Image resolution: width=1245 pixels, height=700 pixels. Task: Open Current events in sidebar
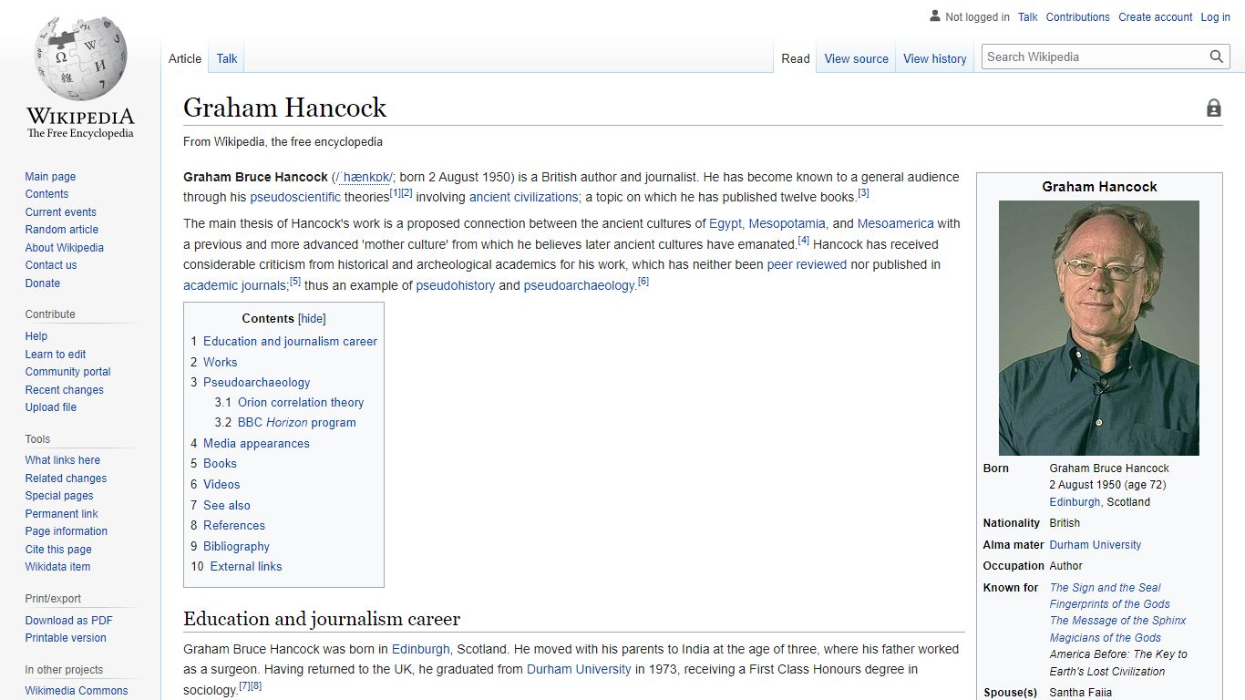point(60,212)
